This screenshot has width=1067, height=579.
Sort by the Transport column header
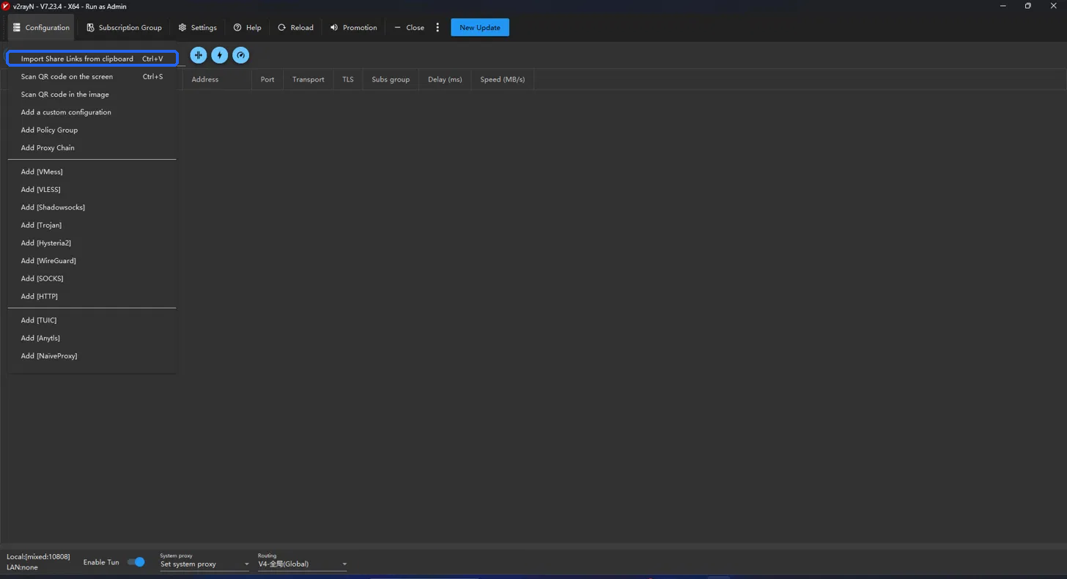point(309,79)
